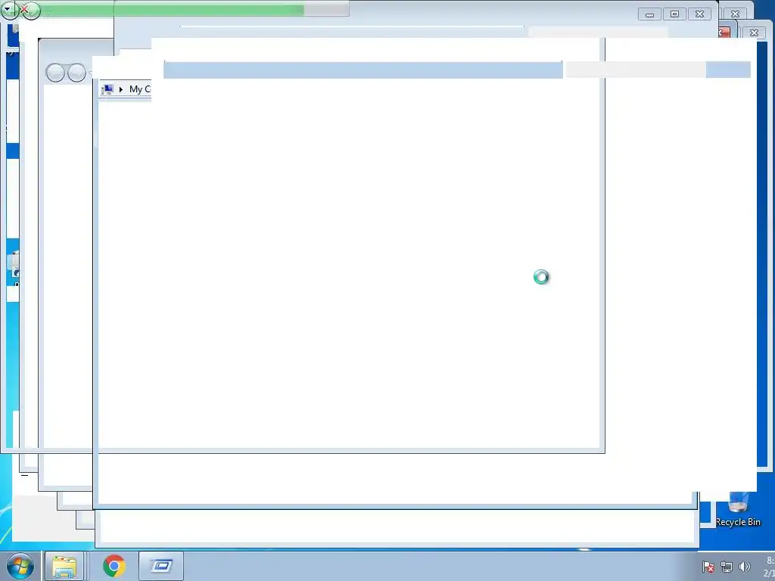
Task: Minimize the front window
Action: [x=649, y=14]
